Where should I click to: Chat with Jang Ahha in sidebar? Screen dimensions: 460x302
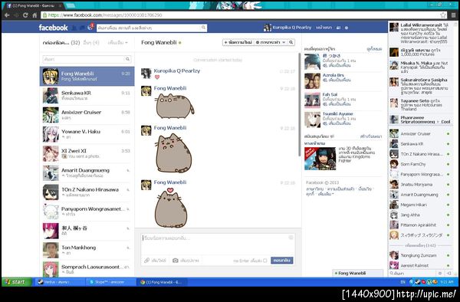(421, 215)
